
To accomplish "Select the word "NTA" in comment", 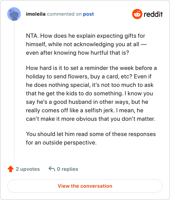I will [31, 36].
